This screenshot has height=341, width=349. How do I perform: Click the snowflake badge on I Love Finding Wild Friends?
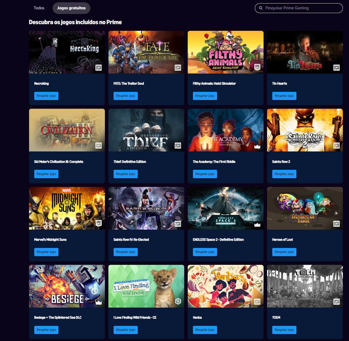click(178, 301)
